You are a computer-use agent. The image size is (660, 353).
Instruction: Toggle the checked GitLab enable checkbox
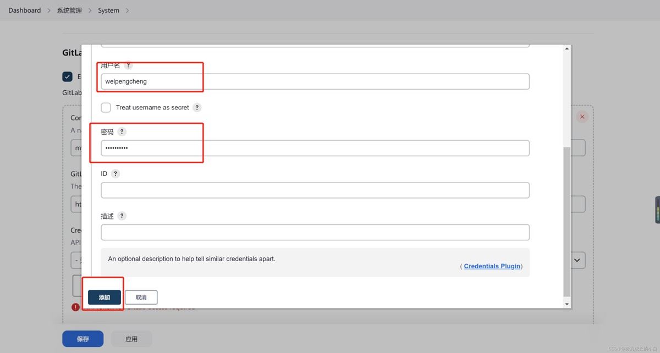[x=68, y=77]
